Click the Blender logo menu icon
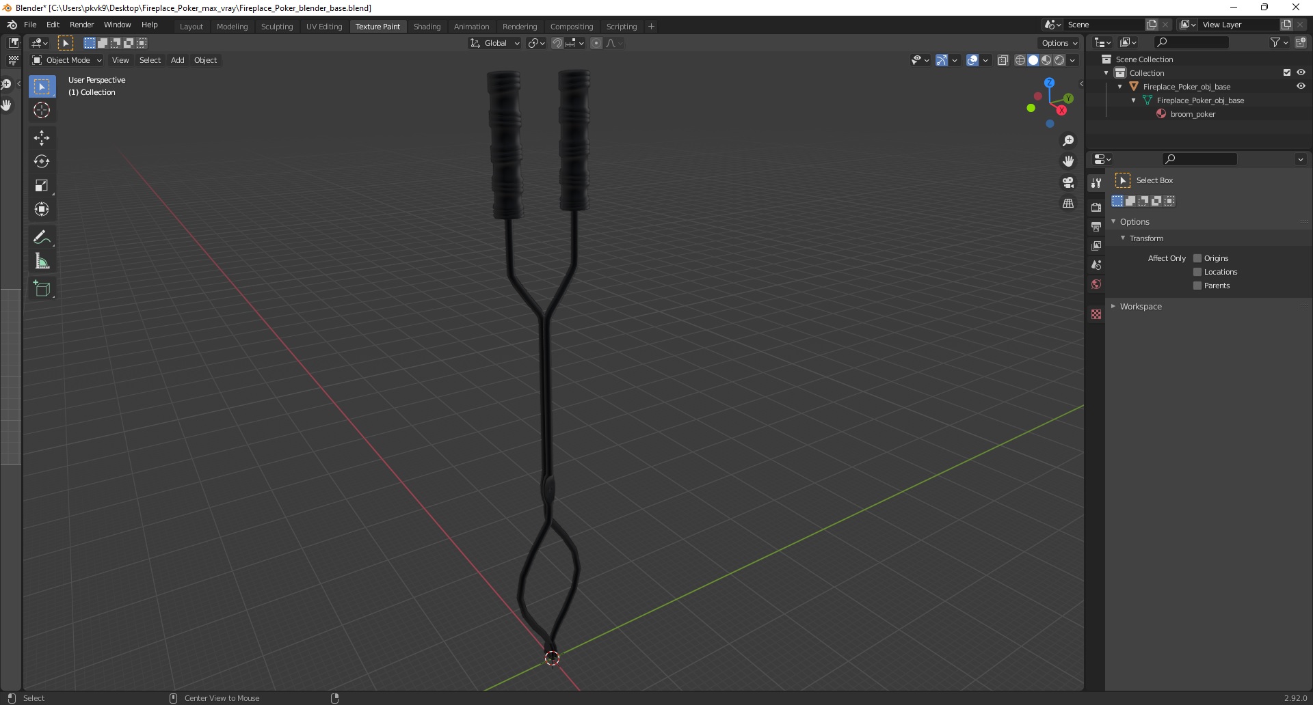 pyautogui.click(x=12, y=25)
